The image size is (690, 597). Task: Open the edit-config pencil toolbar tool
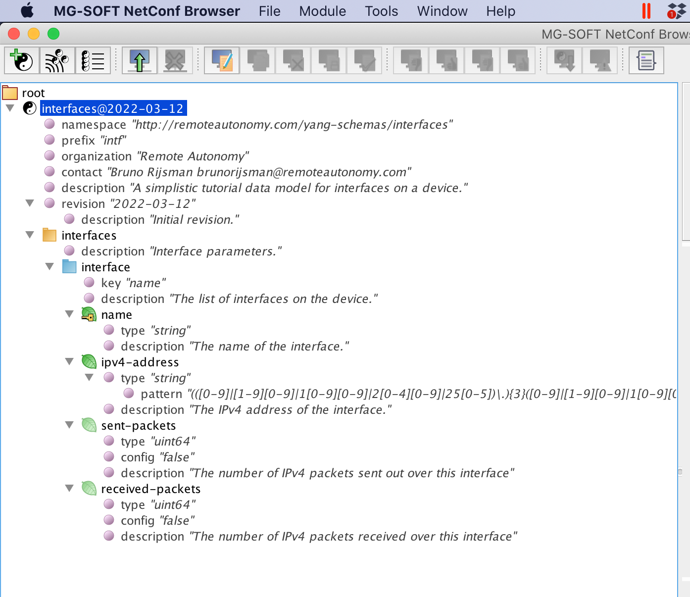coord(221,60)
